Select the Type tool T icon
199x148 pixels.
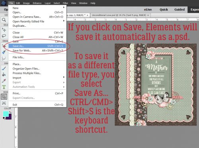[x=4, y=87]
